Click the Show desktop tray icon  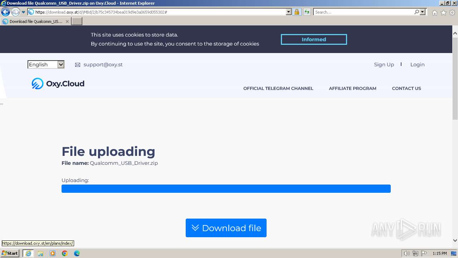pos(454,253)
